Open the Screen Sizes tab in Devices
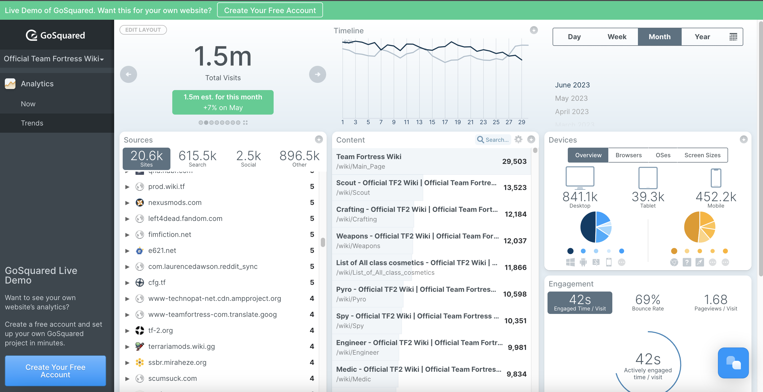The height and width of the screenshot is (392, 763). [x=702, y=155]
